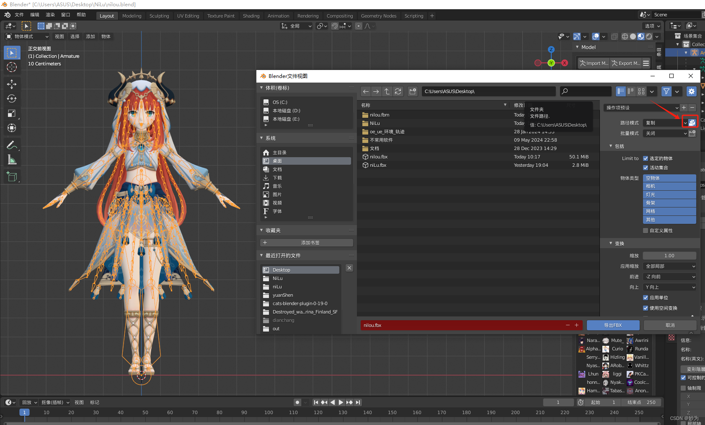
Task: Switch to the Sculpting workspace tab
Action: pos(159,16)
